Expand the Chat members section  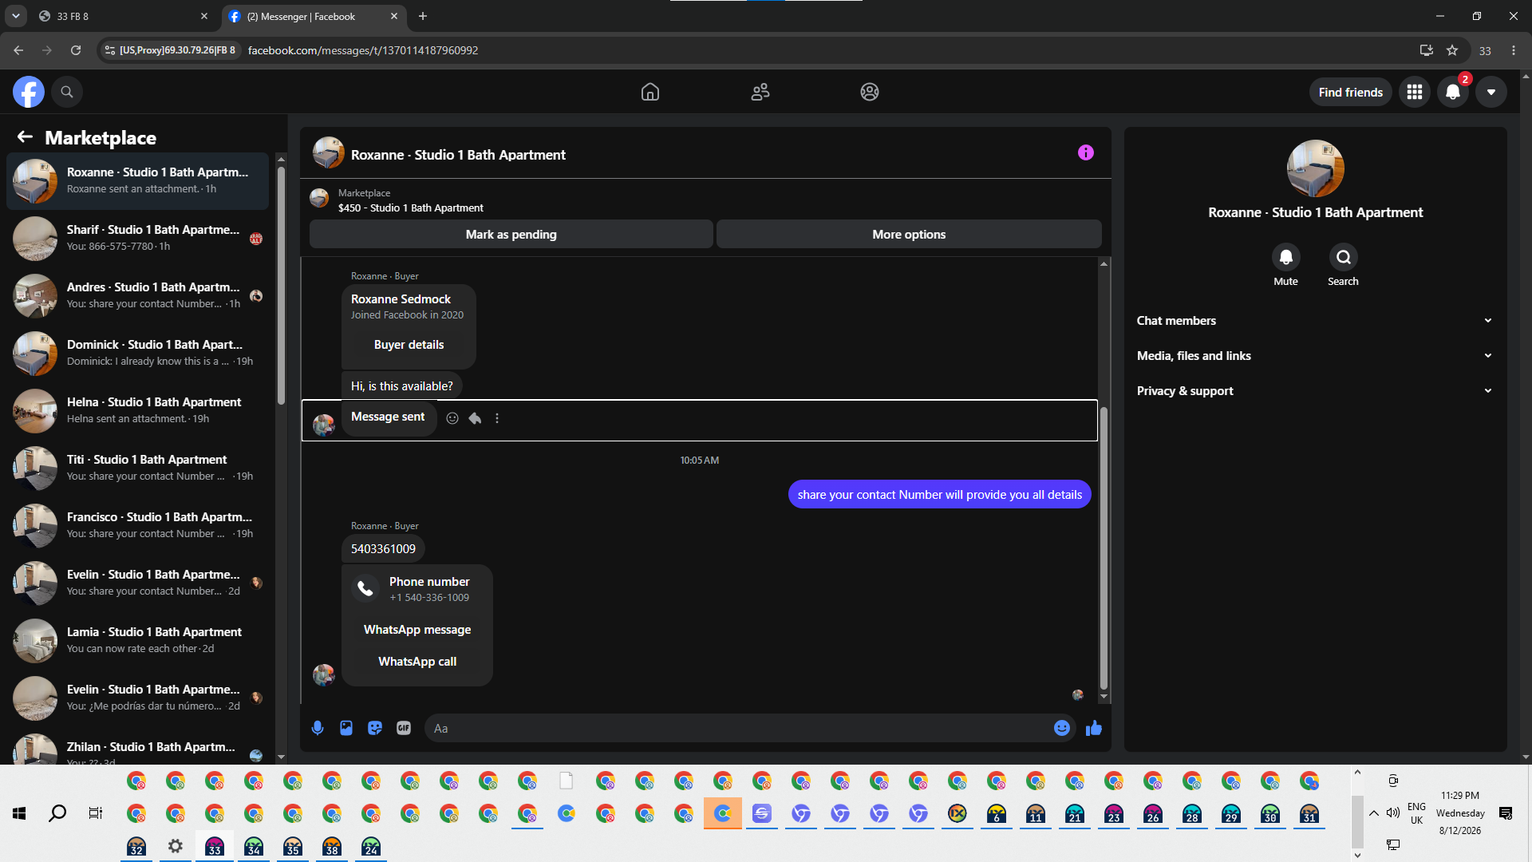coord(1315,321)
